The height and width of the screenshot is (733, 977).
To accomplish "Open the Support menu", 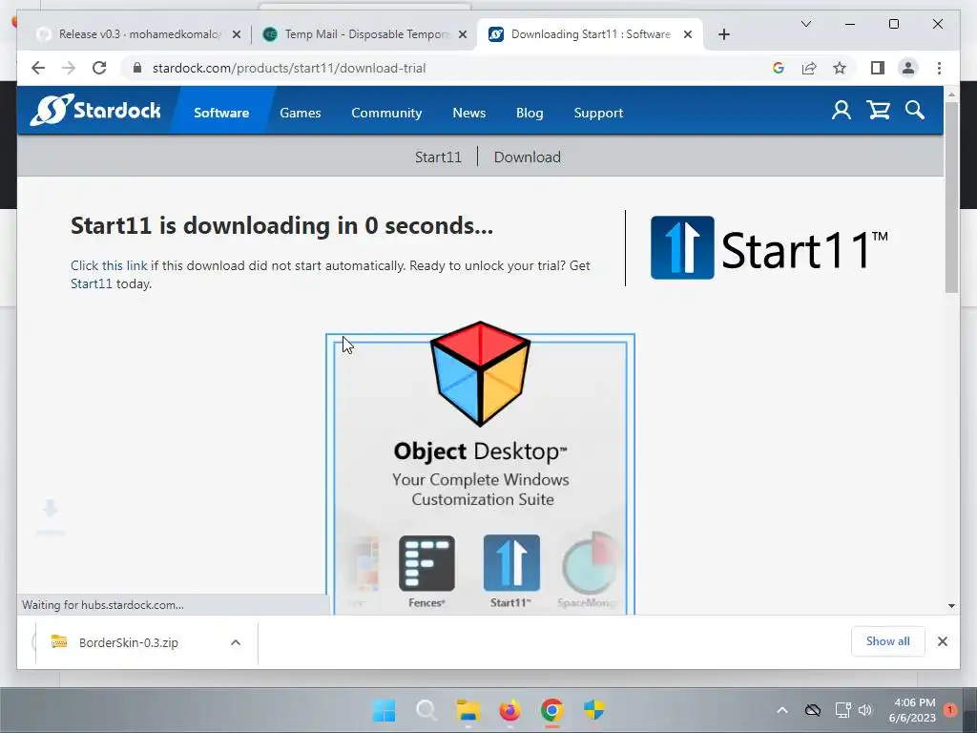I will point(598,113).
